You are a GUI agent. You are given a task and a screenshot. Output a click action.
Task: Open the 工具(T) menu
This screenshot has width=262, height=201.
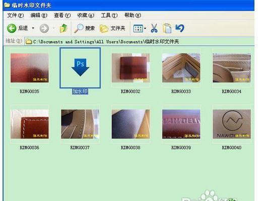click(x=109, y=16)
